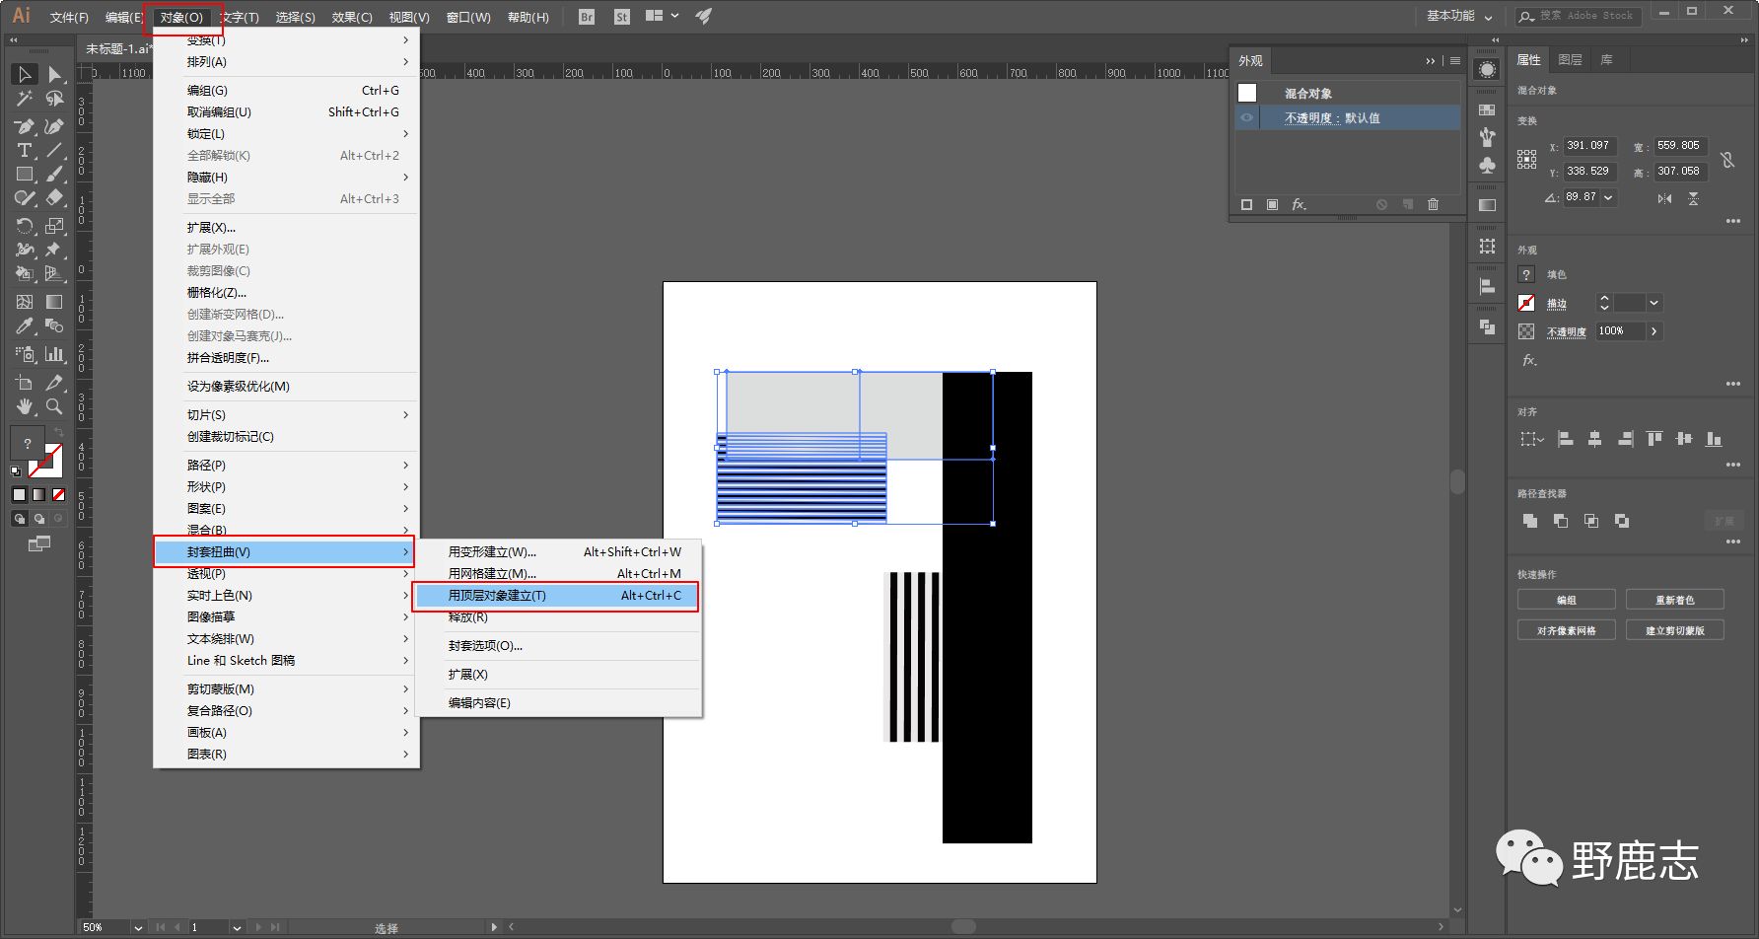Switch to the 图层 panel tab

(x=1570, y=60)
